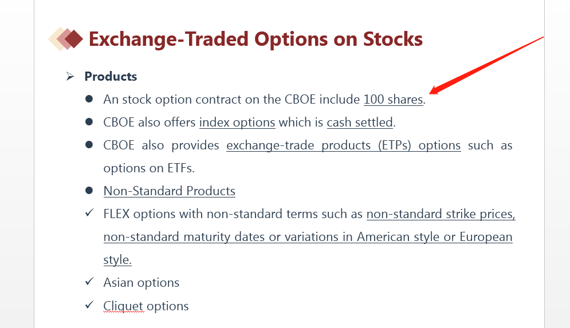Click the arrowhead bullet before Products

(x=70, y=76)
